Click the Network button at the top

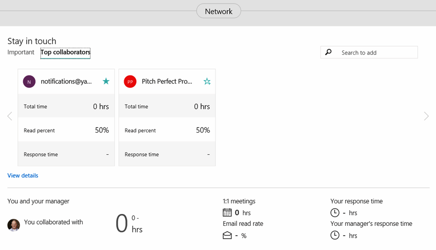pyautogui.click(x=218, y=11)
